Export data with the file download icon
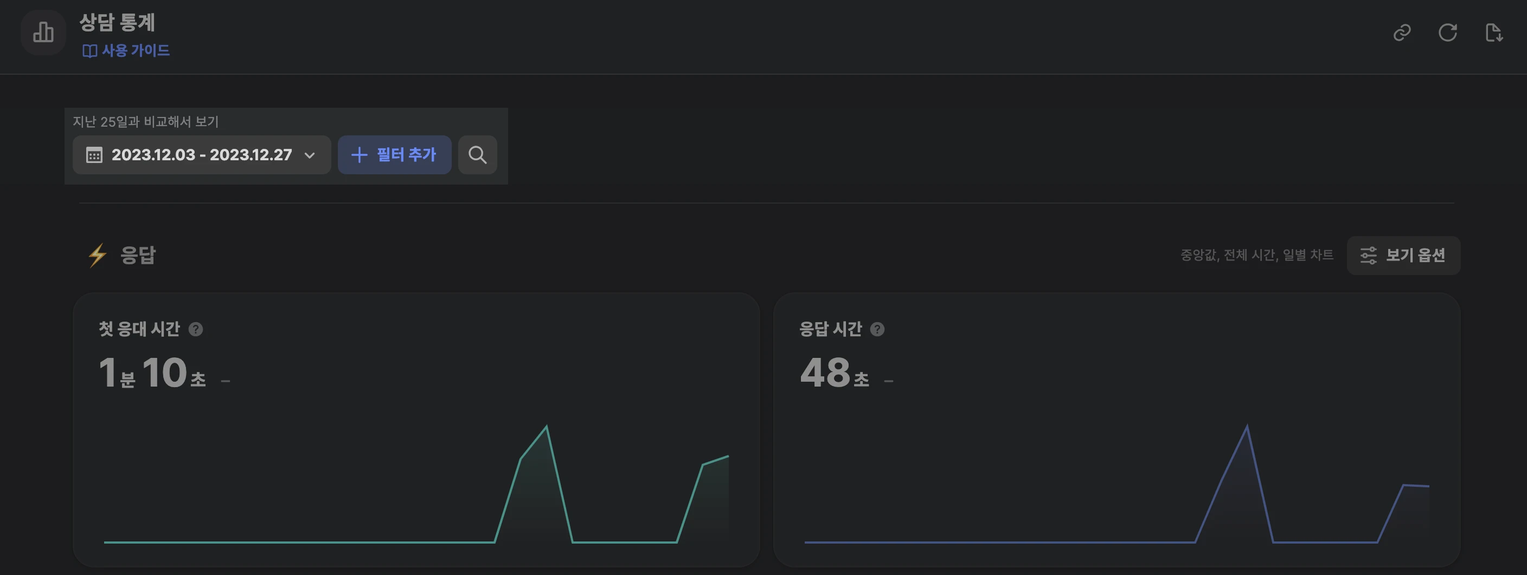This screenshot has height=575, width=1527. point(1494,32)
